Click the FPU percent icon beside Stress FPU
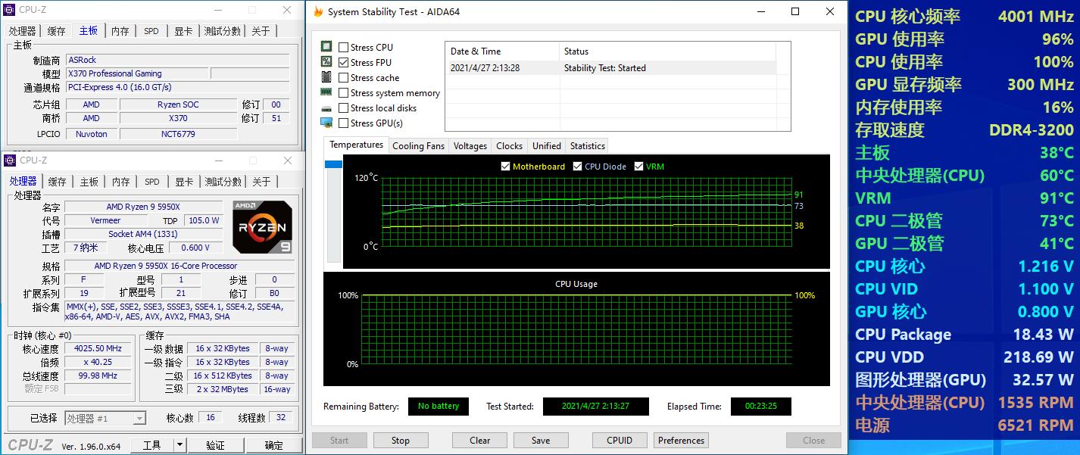The image size is (1080, 455). (326, 62)
